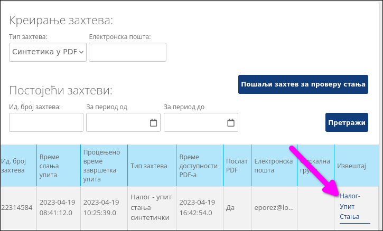383x231 pixels.
Task: Click the Електронска пошта input field
Action: (x=127, y=52)
